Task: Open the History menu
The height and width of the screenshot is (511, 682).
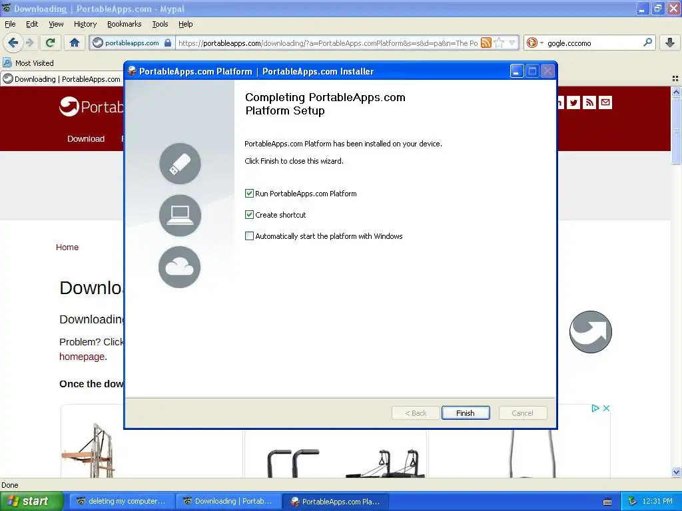Action: coord(85,24)
